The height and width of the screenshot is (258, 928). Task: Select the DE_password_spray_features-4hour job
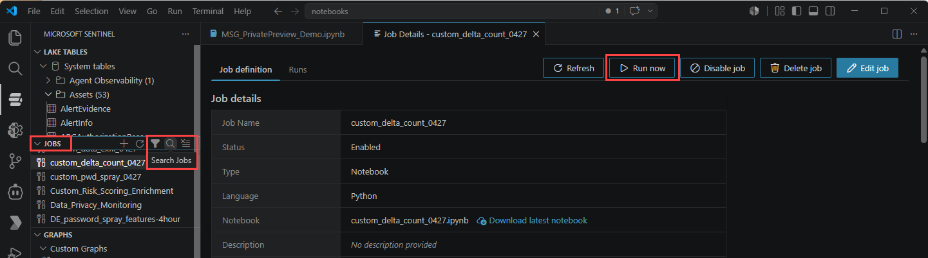coord(113,219)
